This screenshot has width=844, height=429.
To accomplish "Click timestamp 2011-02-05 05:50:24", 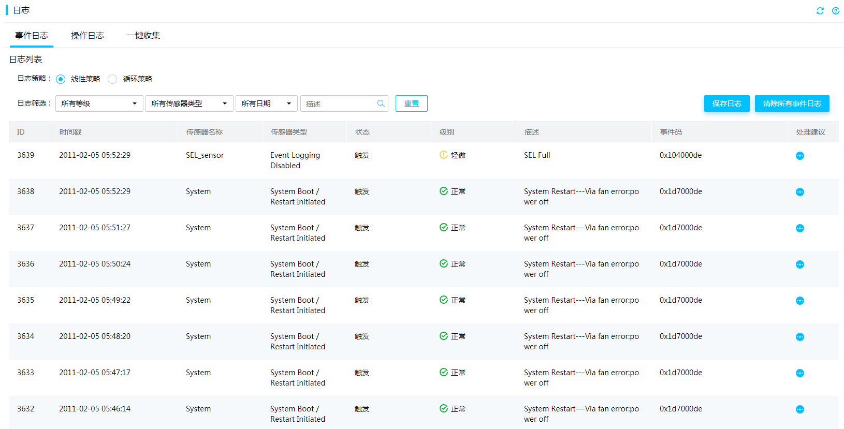I will pyautogui.click(x=95, y=264).
